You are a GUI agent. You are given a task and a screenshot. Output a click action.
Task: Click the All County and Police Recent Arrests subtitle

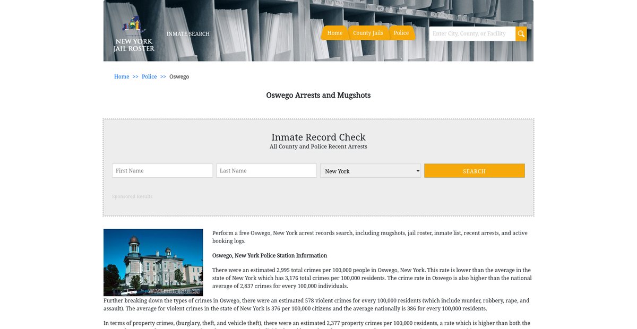(x=318, y=146)
